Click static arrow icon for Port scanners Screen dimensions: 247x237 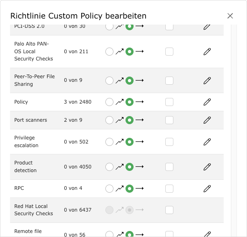(140, 120)
